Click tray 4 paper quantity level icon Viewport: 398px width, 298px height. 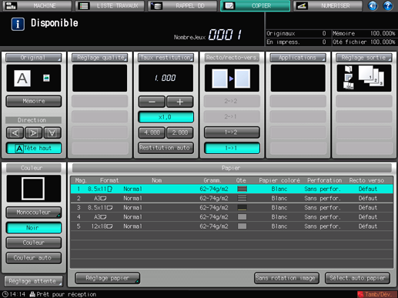[242, 217]
